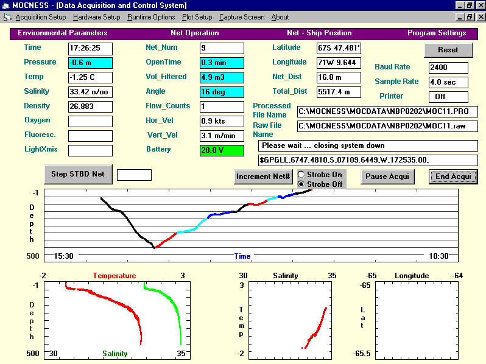
Task: Click the Net Operation header
Action: (195, 33)
